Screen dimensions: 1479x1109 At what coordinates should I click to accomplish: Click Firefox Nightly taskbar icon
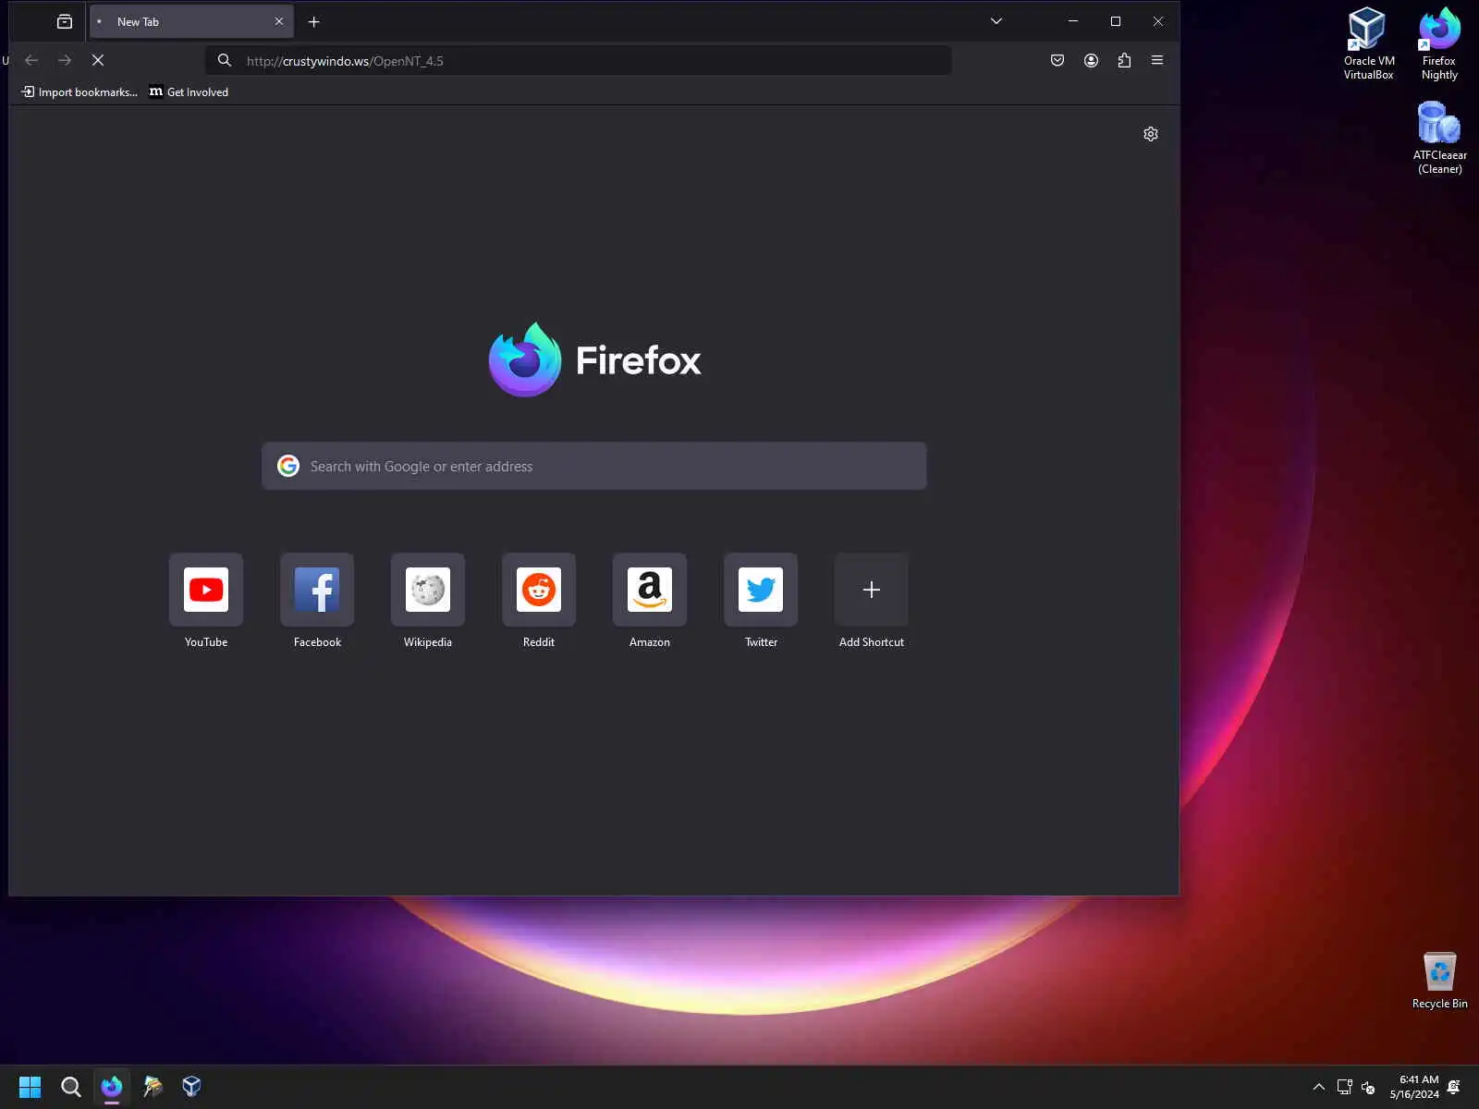tap(112, 1087)
